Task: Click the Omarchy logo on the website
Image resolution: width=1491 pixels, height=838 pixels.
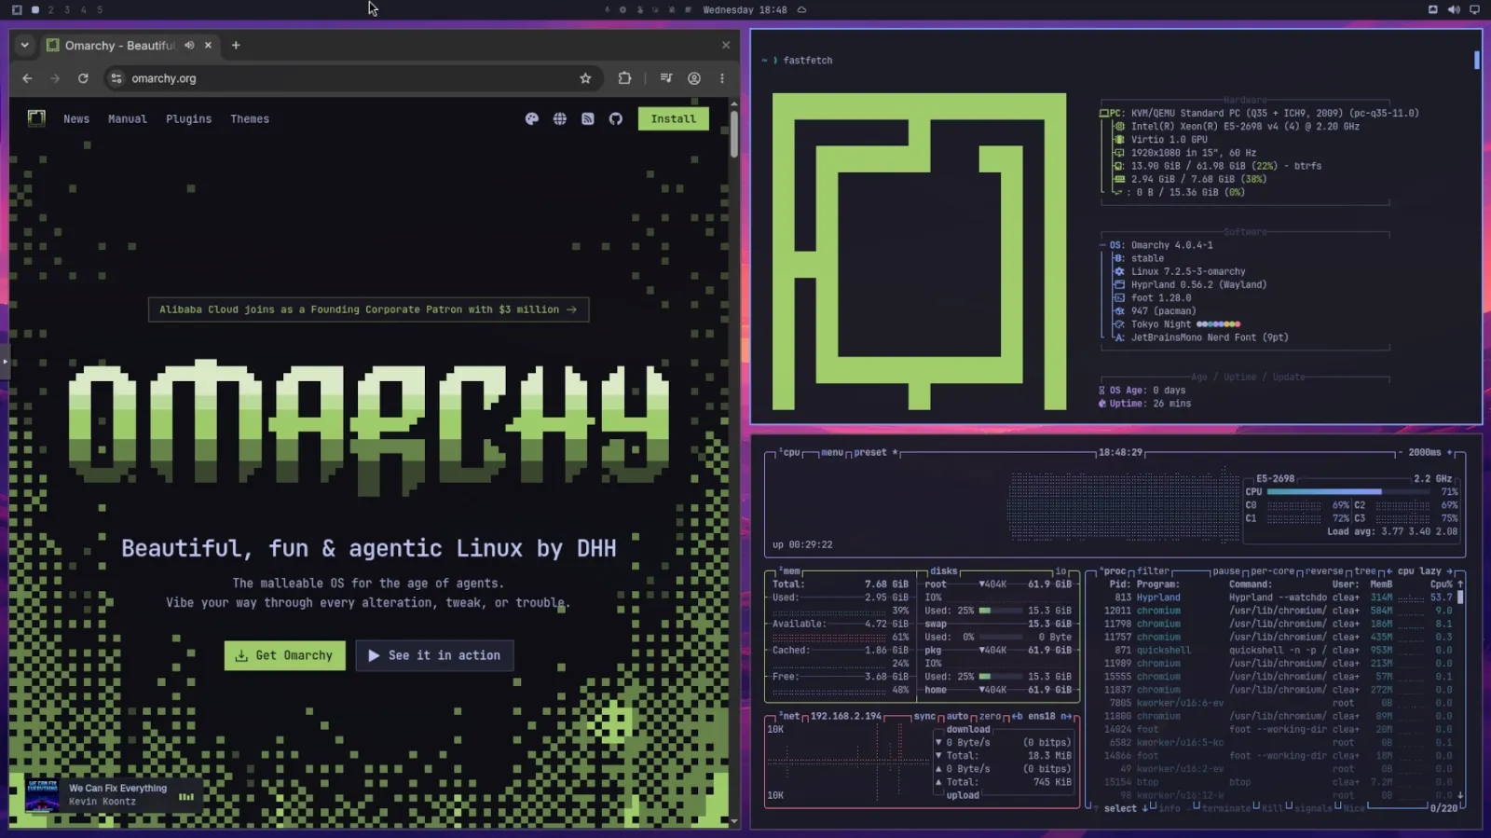Action: coord(36,118)
